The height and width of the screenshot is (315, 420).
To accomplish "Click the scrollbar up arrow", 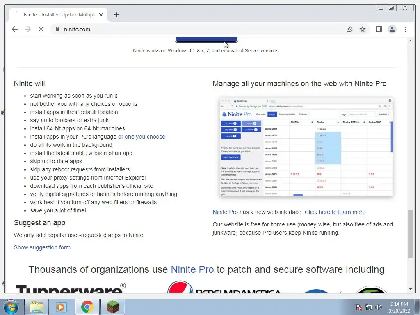I will point(411,41).
